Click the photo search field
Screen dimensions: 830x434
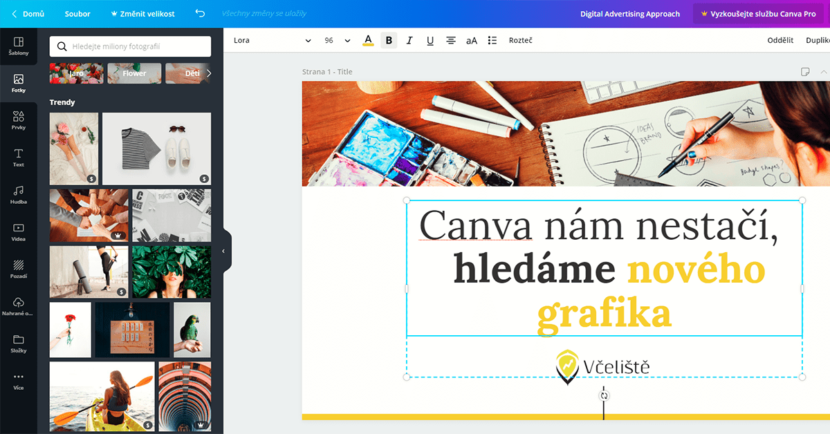pyautogui.click(x=130, y=46)
